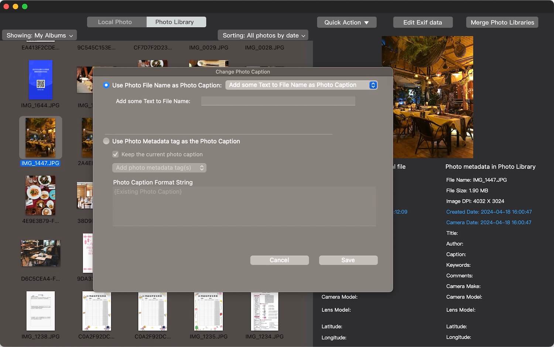Click the CF7D7F2D23... file name
The height and width of the screenshot is (347, 554).
point(153,48)
